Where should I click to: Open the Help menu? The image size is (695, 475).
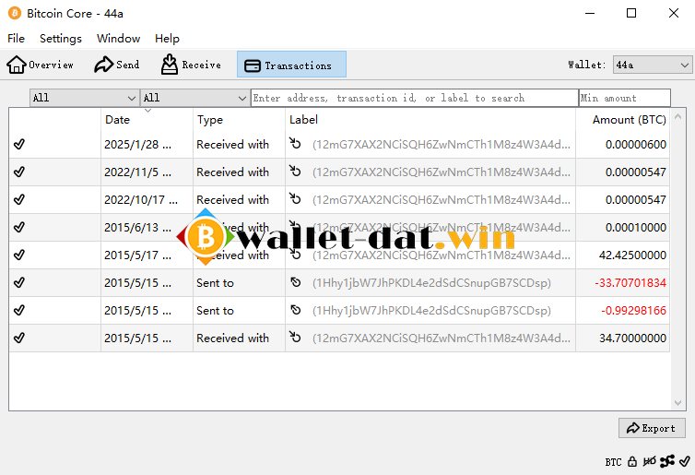[167, 39]
